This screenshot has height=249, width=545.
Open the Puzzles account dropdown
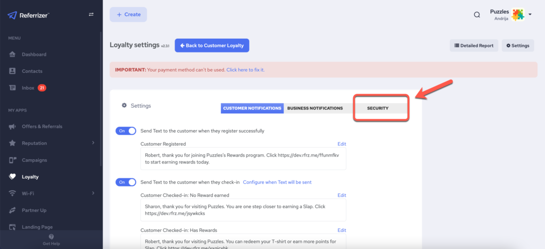(x=530, y=15)
